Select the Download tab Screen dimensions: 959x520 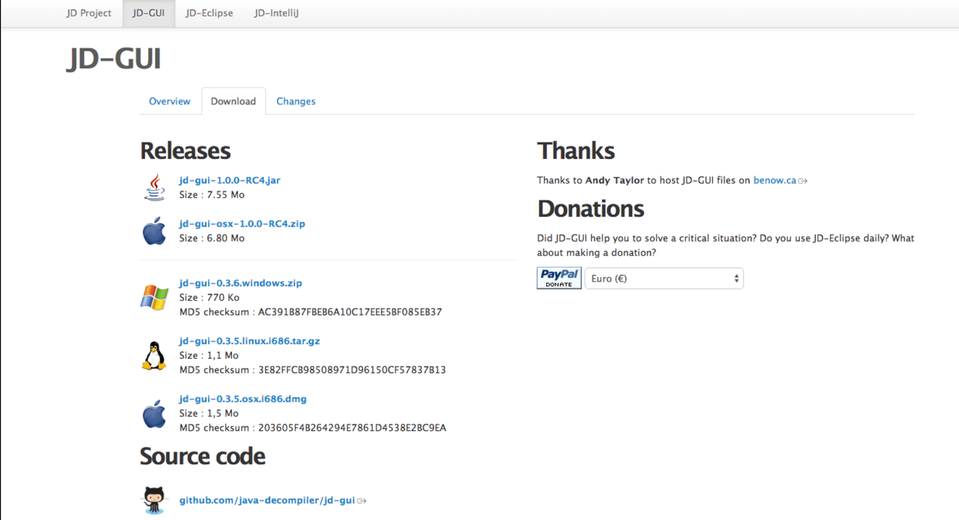coord(233,101)
